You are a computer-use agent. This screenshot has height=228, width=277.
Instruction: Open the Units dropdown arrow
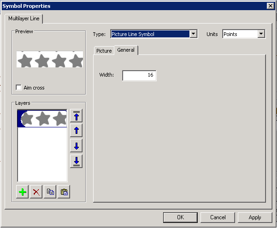(x=261, y=34)
